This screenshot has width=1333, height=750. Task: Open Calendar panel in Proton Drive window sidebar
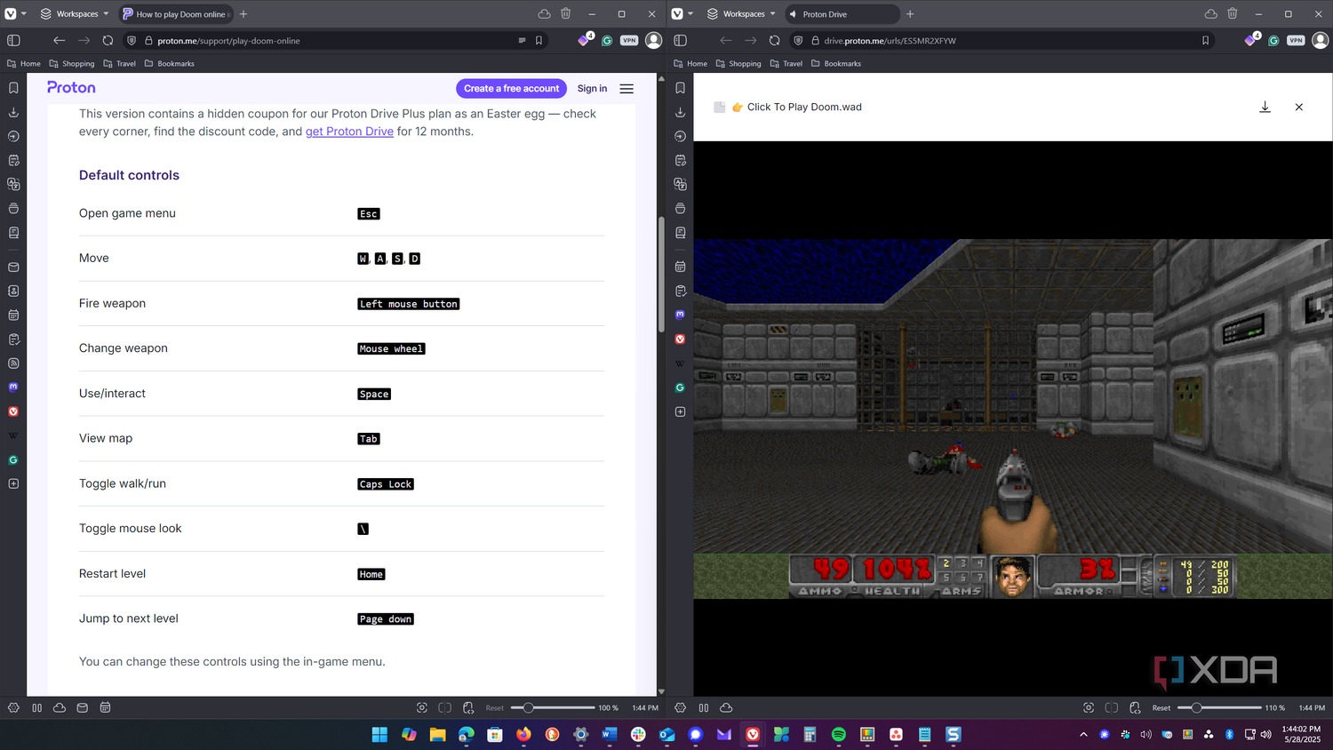point(680,267)
